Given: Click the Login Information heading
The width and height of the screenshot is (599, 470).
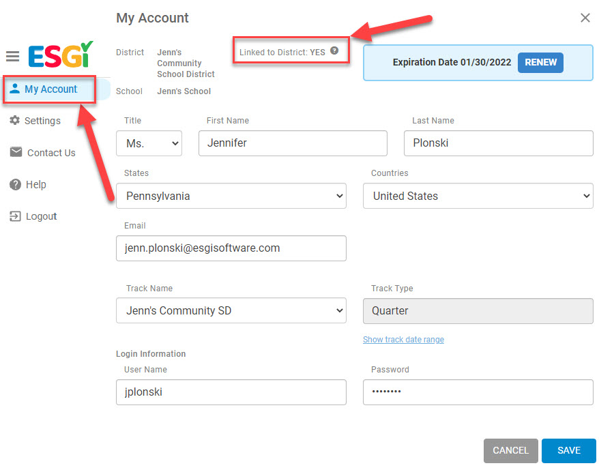Looking at the screenshot, I should 151,354.
